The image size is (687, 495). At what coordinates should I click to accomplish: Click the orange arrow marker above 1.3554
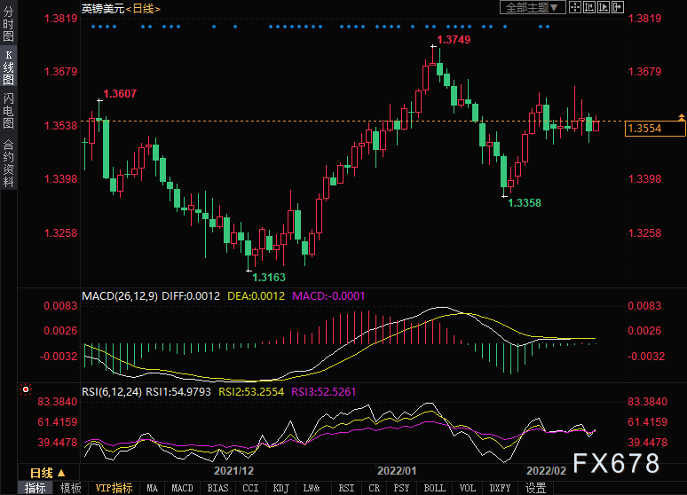coord(681,117)
